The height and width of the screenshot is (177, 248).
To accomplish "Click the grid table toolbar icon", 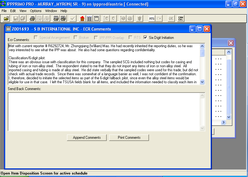I will tap(89, 19).
